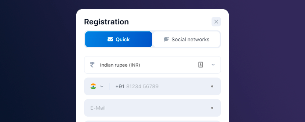Image resolution: width=305 pixels, height=122 pixels.
Task: Expand the country code chevron beside flag
Action: coord(102,86)
